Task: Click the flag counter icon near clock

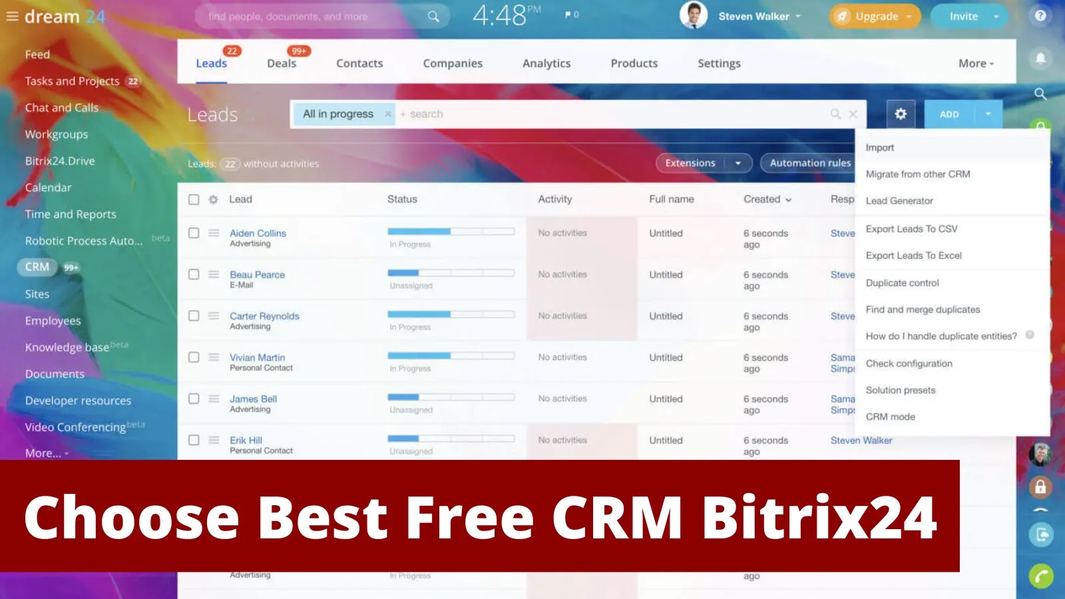Action: (572, 15)
